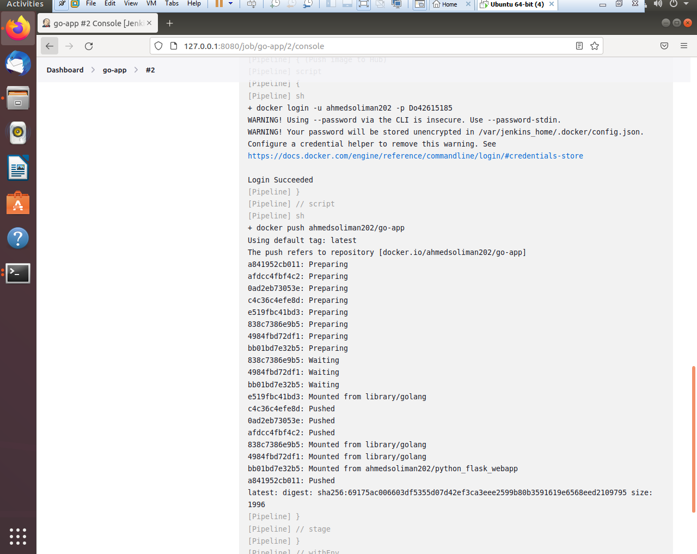The image size is (697, 554).
Task: Click 'bb01bd7e32b5: Mounted from ahmedsoliman202/python_flask_webapp'
Action: click(x=383, y=468)
